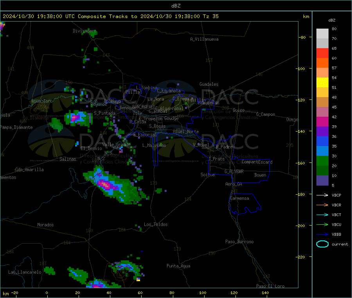
Task: Click the CompantEscard location label
Action: [257, 162]
